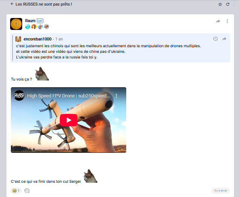The width and height of the screenshot is (239, 197).
Task: Play the High Speed FPV Drone video
Action: pos(68,120)
